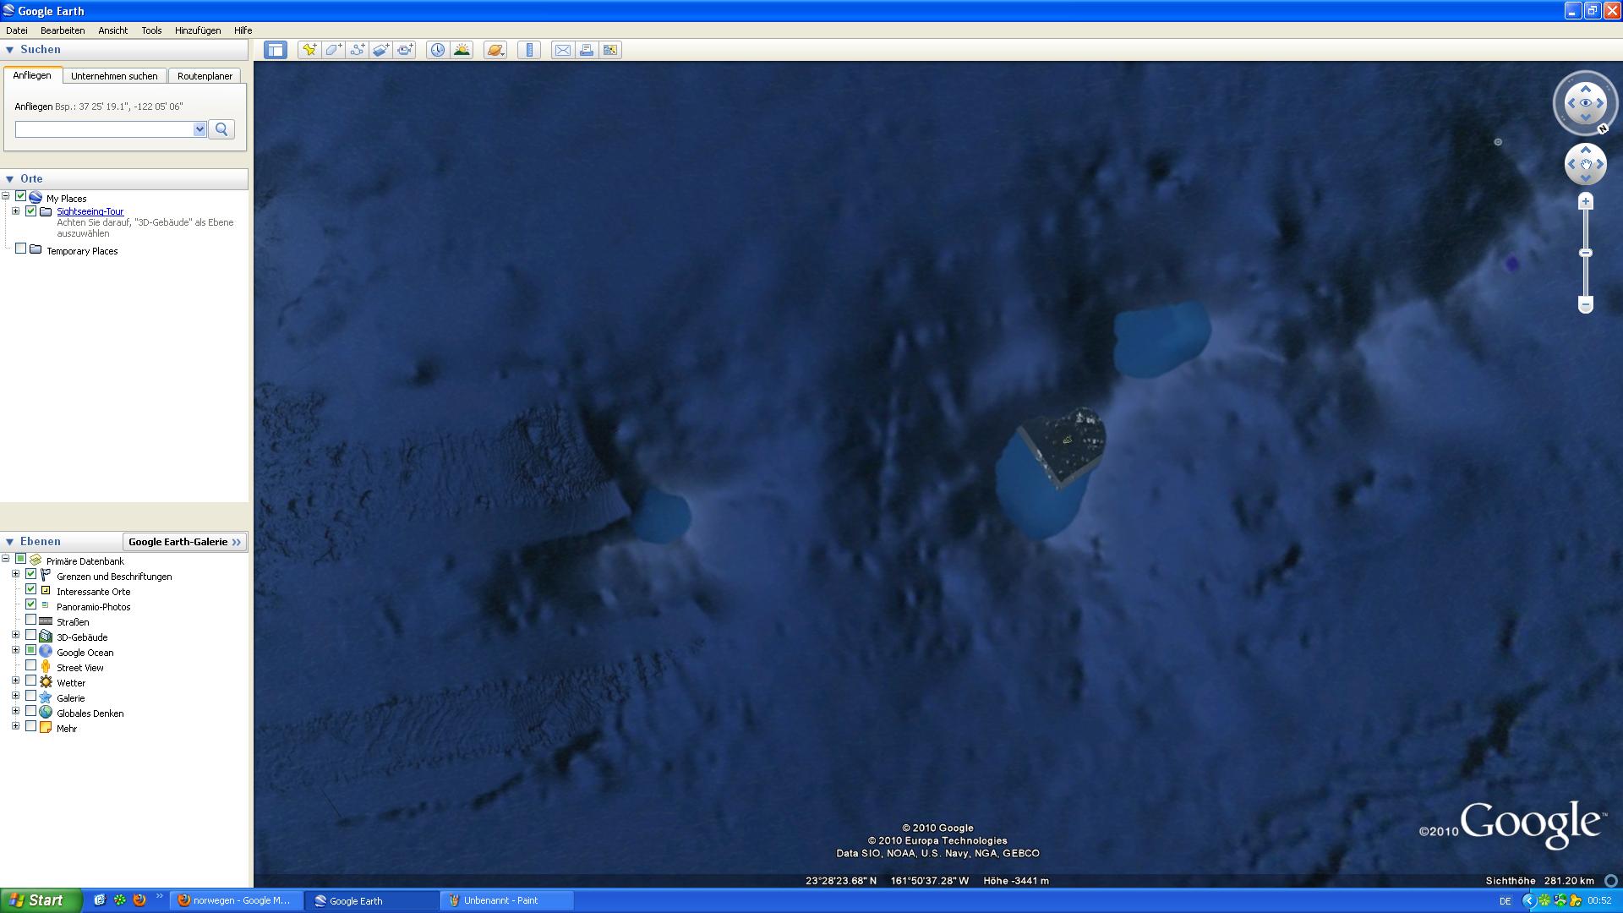Collapse the Suchen panel triangle
The image size is (1623, 913).
(10, 50)
